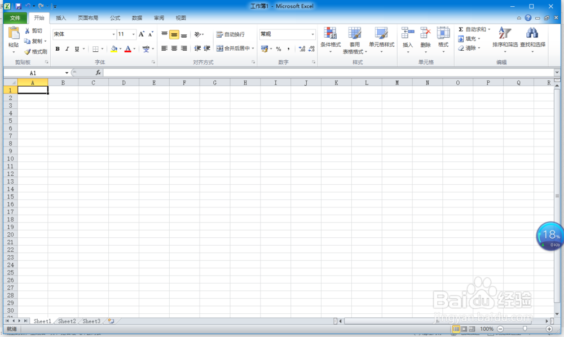
Task: Open 排序和筛选 sort and filter
Action: [x=505, y=39]
